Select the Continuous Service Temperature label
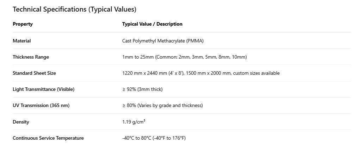The image size is (352, 146). tap(48, 138)
